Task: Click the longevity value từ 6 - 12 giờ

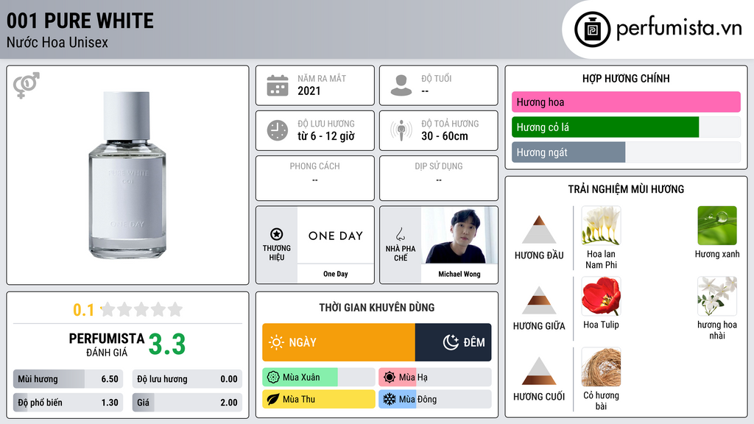Action: click(x=326, y=136)
